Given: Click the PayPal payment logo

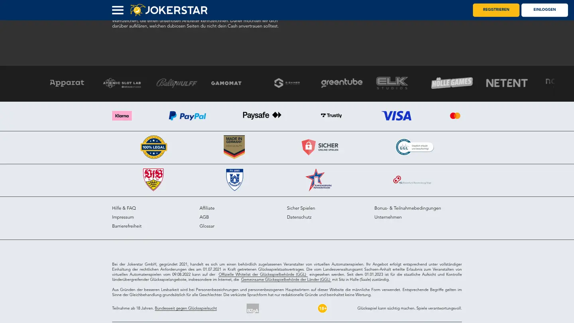Looking at the screenshot, I should 187,116.
